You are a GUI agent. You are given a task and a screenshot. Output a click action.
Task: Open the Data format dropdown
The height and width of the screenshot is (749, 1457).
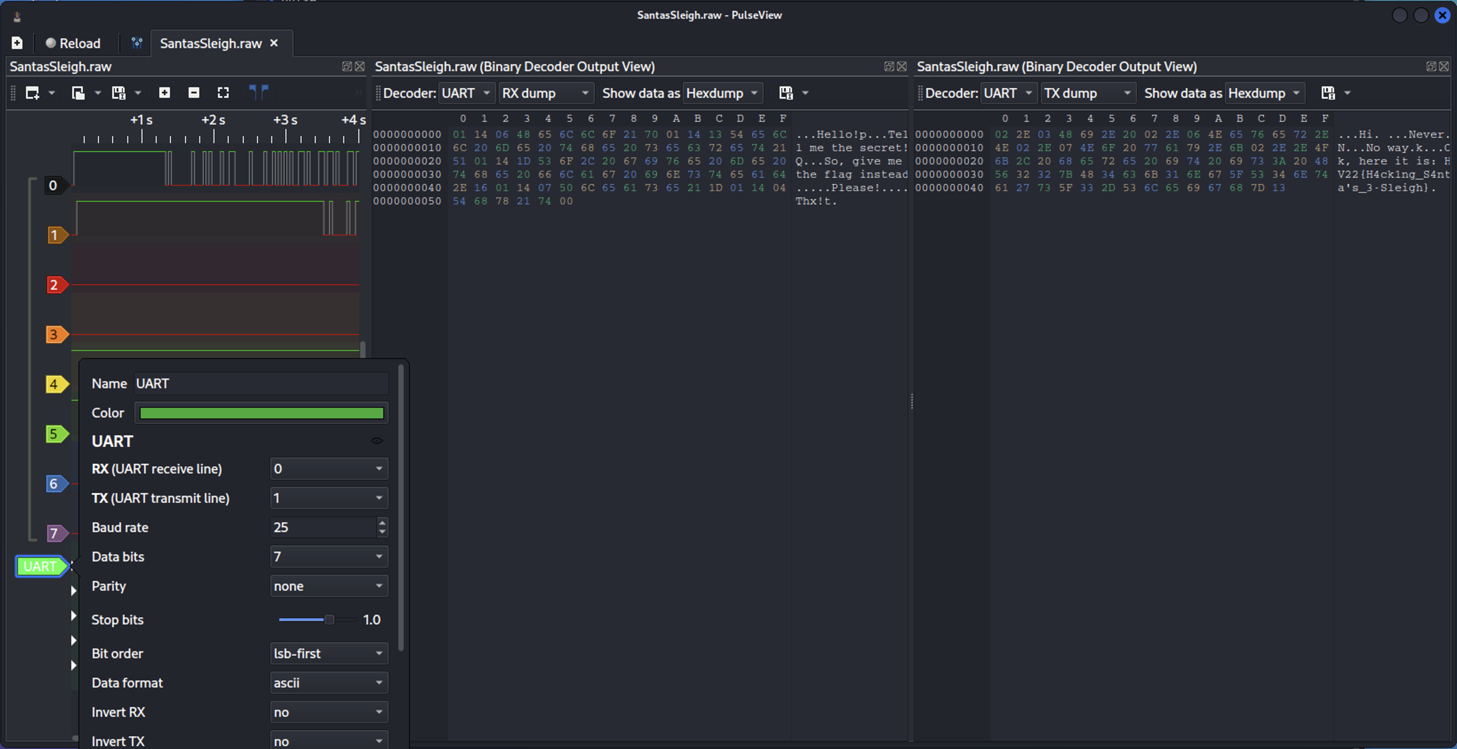tap(328, 683)
